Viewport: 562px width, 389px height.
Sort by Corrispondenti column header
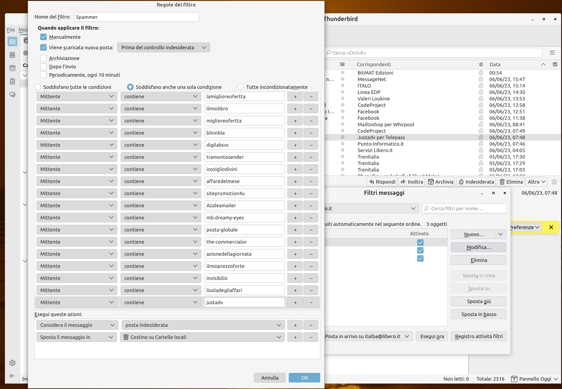(374, 64)
